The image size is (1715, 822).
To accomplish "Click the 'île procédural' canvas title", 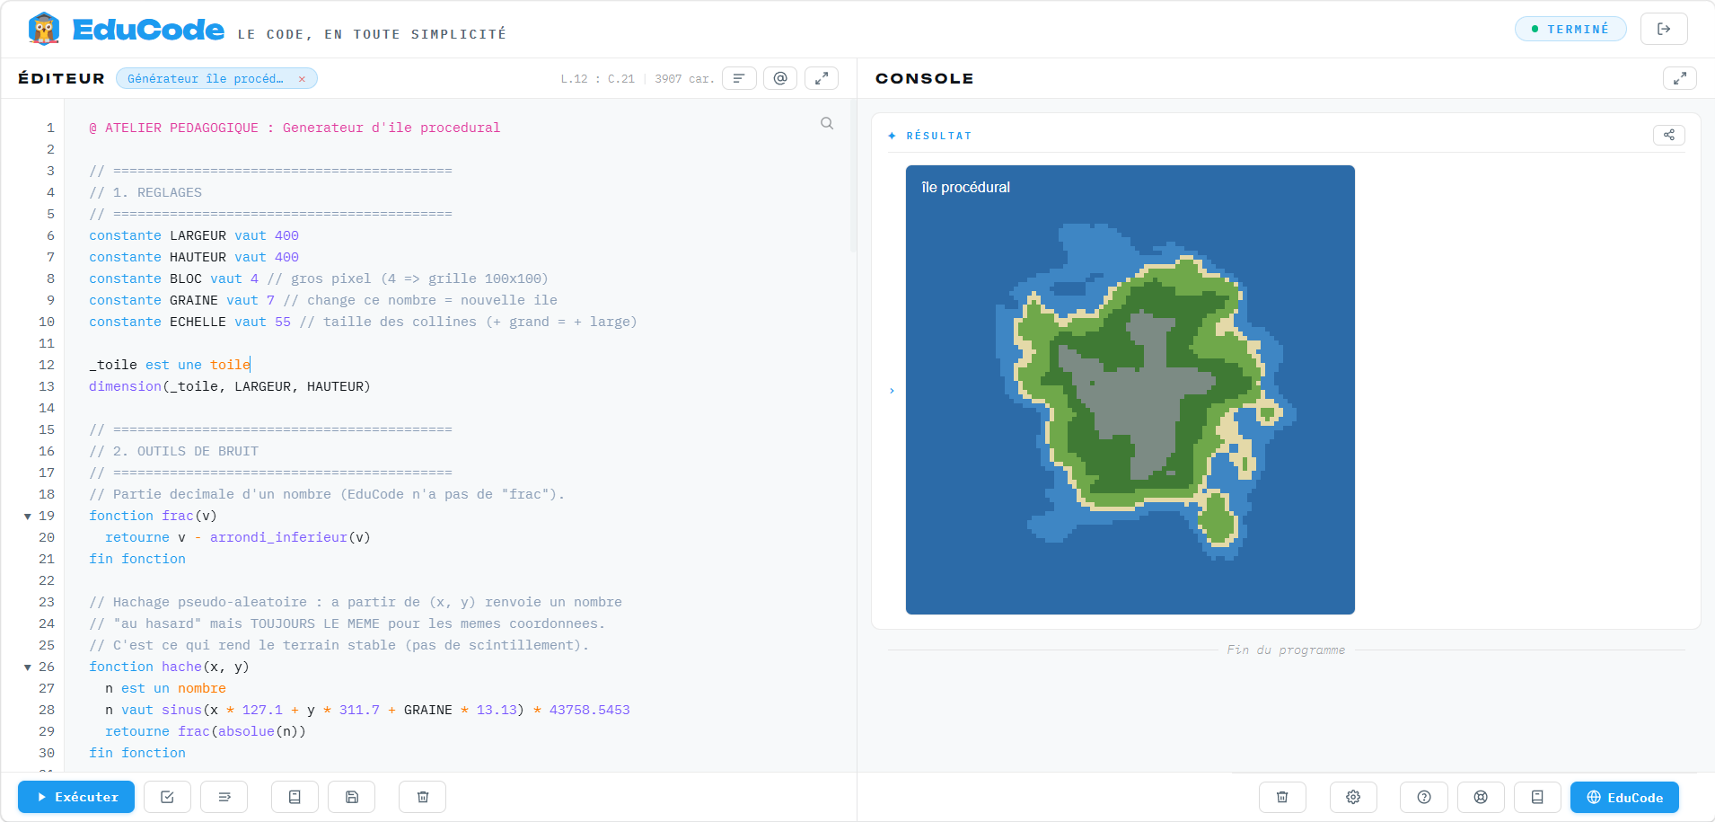I will (965, 187).
